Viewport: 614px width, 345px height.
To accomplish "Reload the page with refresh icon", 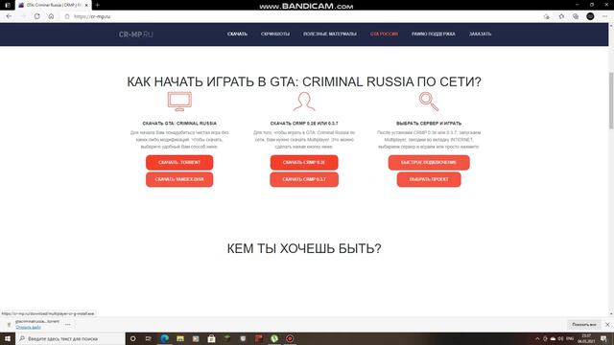I will coord(37,16).
